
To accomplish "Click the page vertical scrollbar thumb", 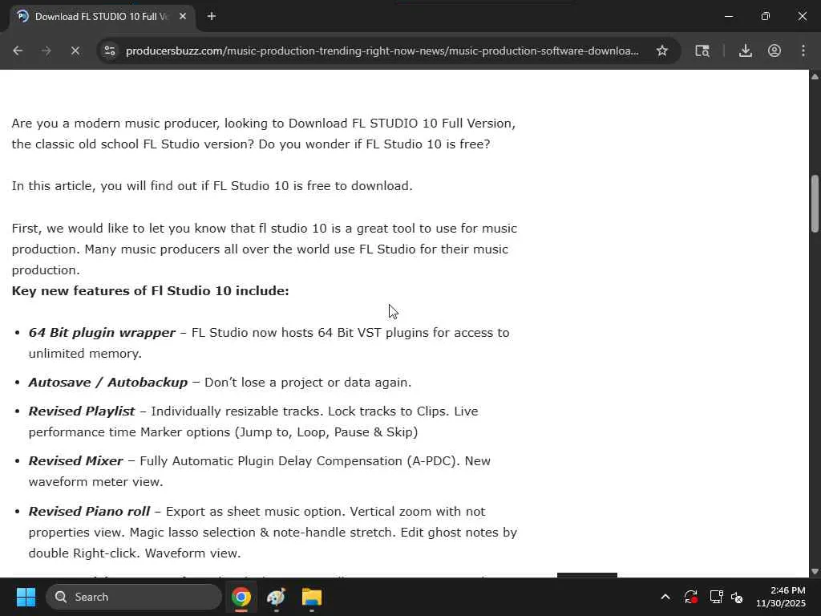I will tap(815, 204).
